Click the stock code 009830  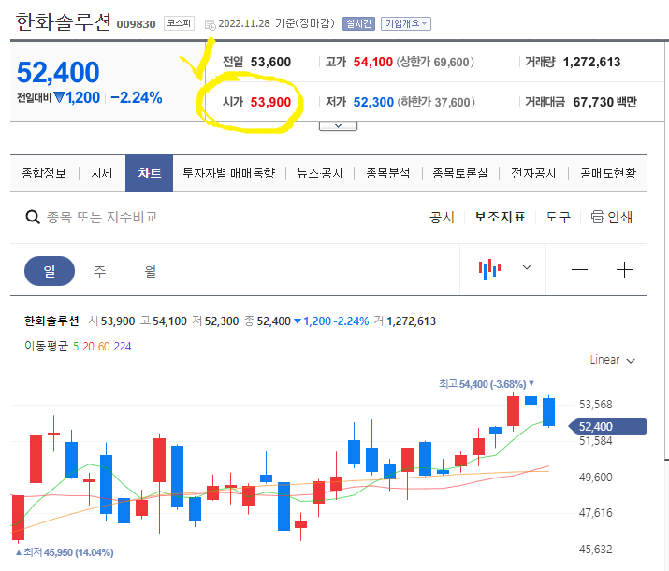click(136, 24)
